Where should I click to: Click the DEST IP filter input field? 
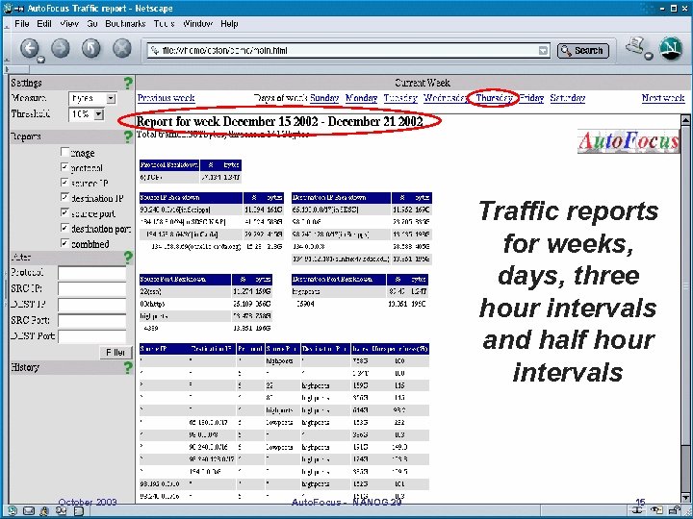(92, 305)
